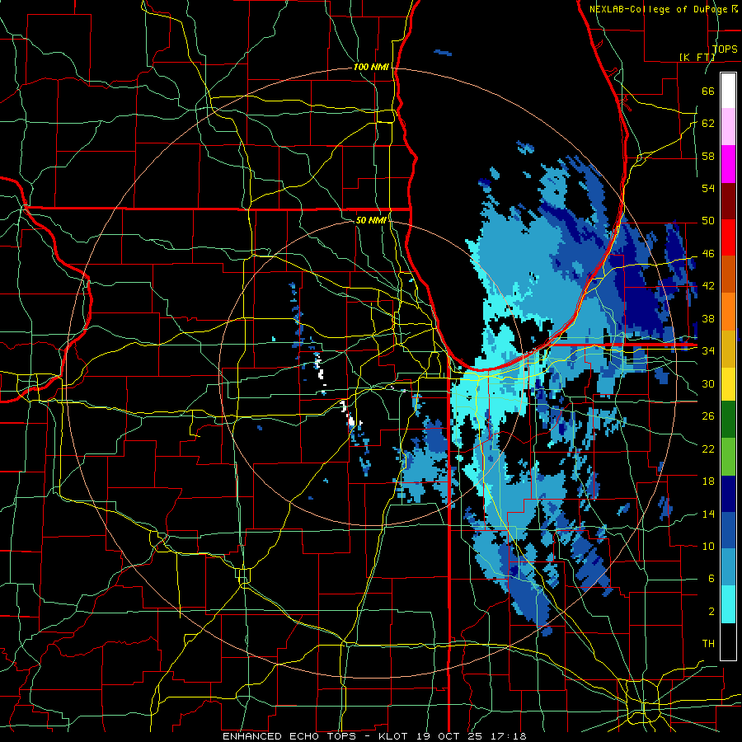Click the legend value '50'
The height and width of the screenshot is (742, 742).
click(x=708, y=221)
